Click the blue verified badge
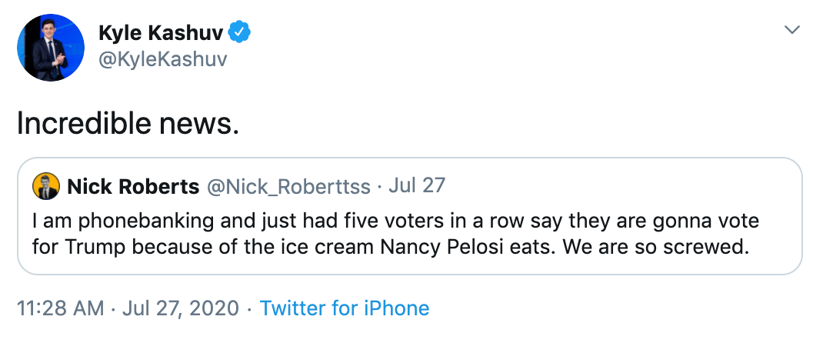The width and height of the screenshot is (823, 343). point(241,33)
